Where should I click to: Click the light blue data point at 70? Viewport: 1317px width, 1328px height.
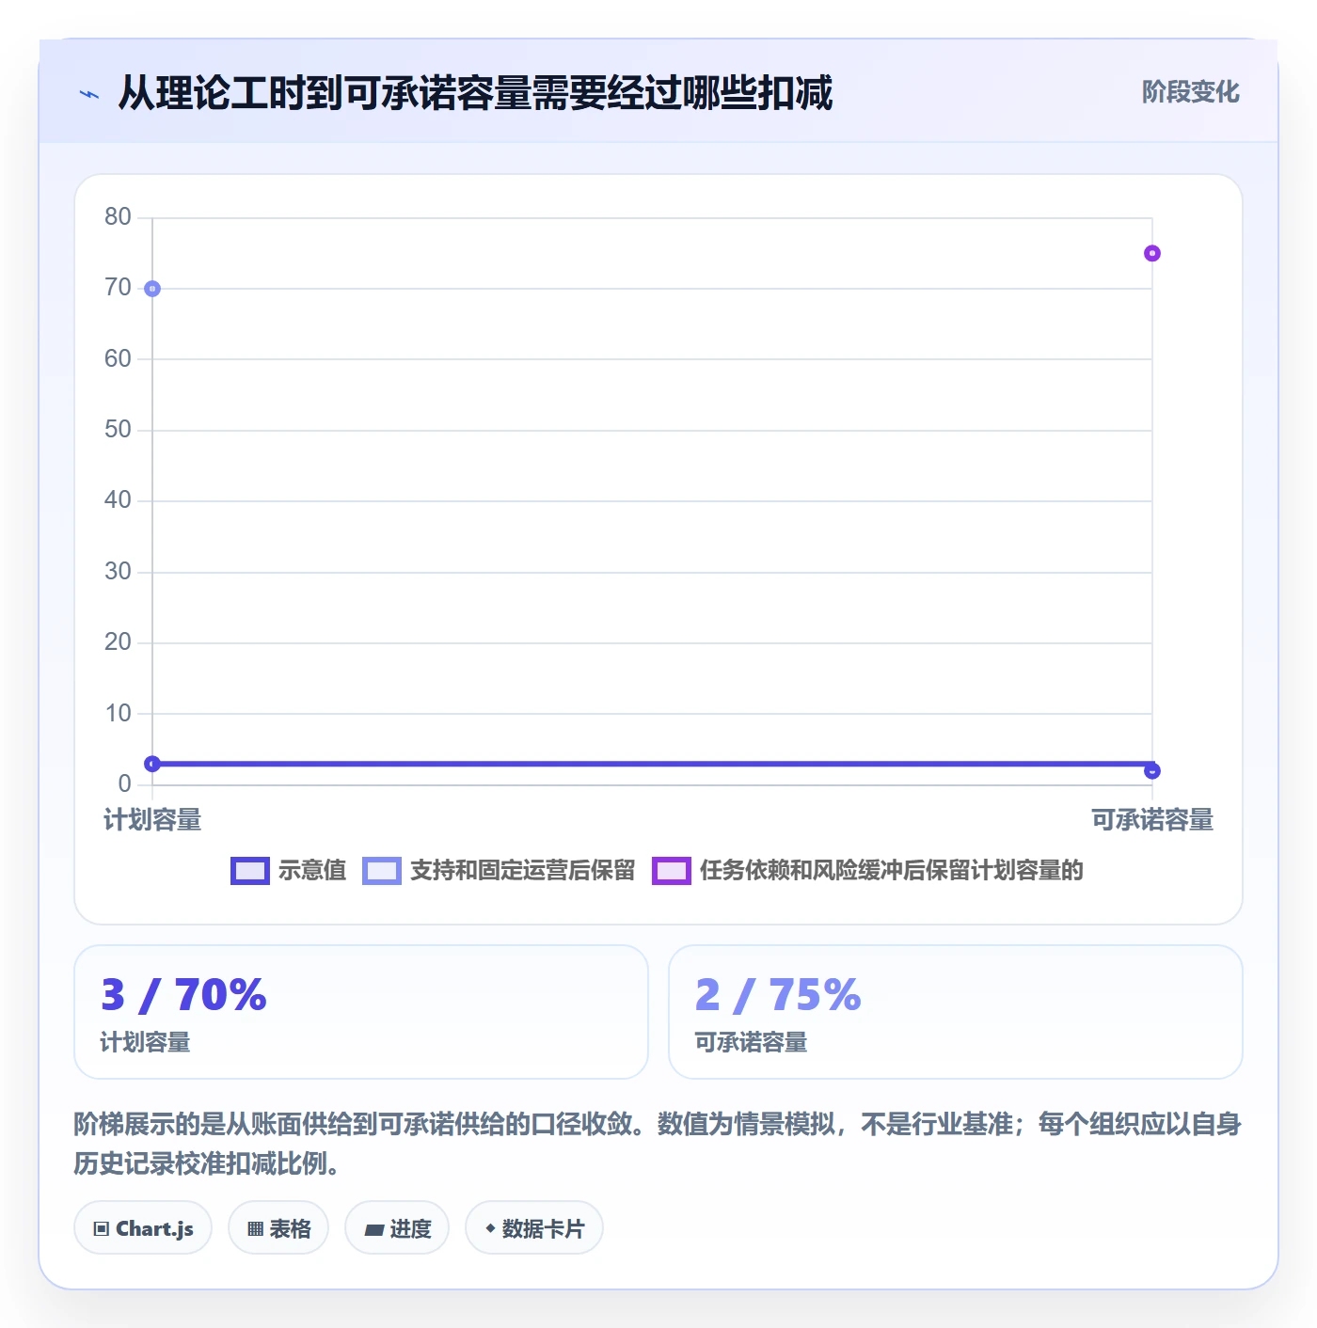pos(152,289)
